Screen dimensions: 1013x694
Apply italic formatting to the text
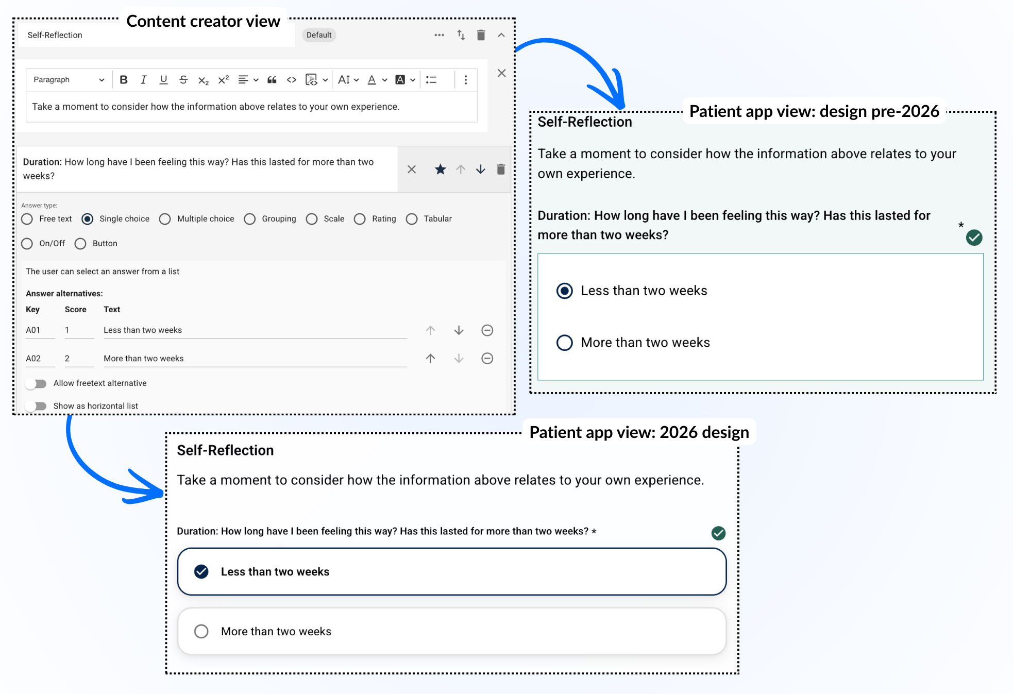click(143, 80)
